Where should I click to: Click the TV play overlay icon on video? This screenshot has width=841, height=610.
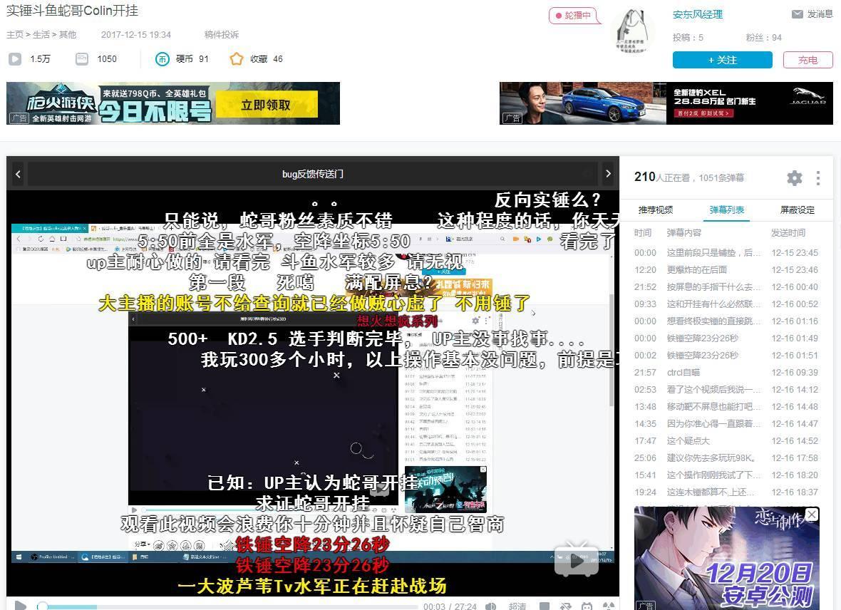pyautogui.click(x=577, y=560)
